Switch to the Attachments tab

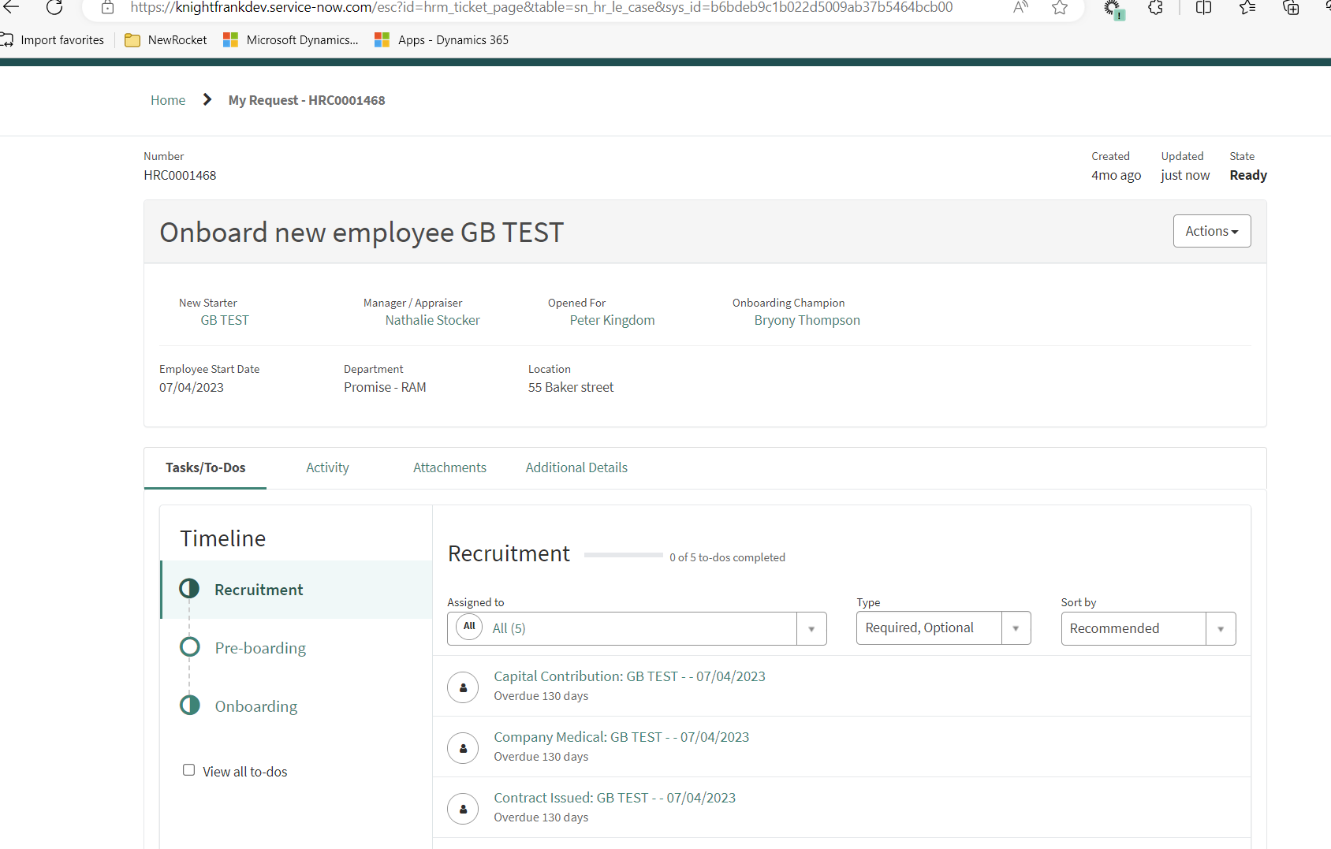click(x=449, y=467)
